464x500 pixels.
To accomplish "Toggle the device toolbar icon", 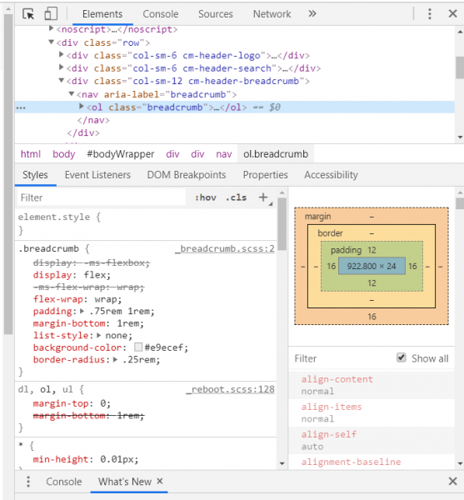I will point(51,14).
